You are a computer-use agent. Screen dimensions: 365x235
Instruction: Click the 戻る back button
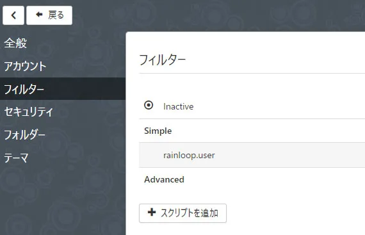click(x=49, y=15)
